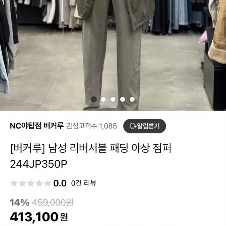Click the fifth gray rating star
This screenshot has width=226, height=226.
(x=48, y=183)
